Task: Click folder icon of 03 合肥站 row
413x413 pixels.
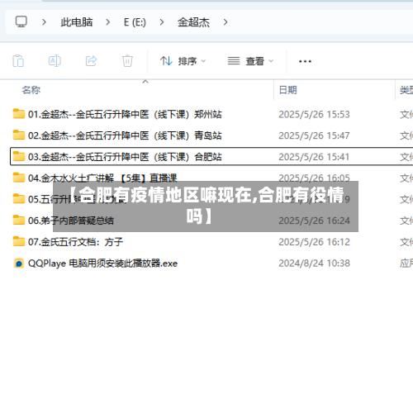Action: 19,156
